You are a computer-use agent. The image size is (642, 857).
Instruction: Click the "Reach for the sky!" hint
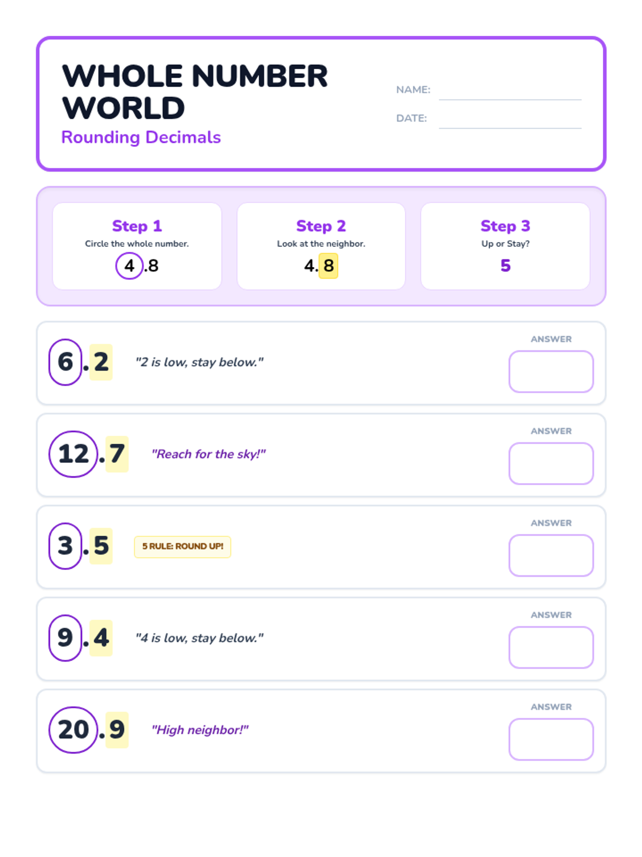click(x=209, y=454)
